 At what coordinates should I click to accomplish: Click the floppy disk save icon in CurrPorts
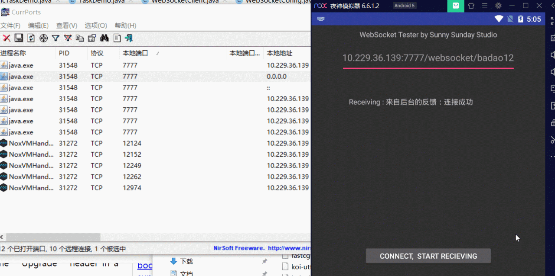click(x=19, y=38)
